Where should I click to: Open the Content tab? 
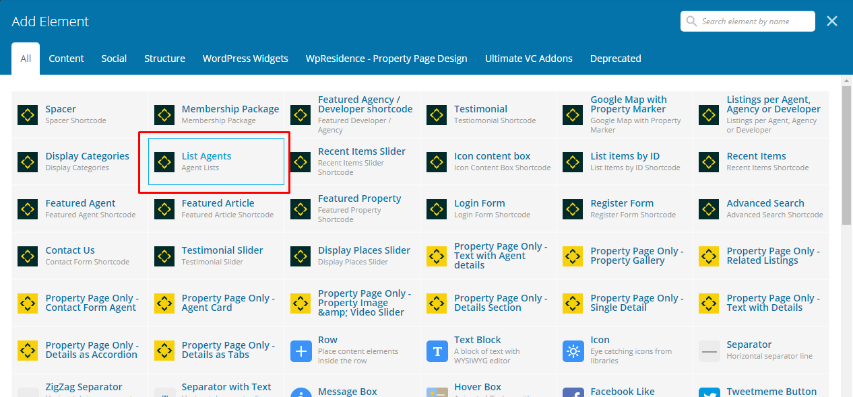click(x=66, y=59)
